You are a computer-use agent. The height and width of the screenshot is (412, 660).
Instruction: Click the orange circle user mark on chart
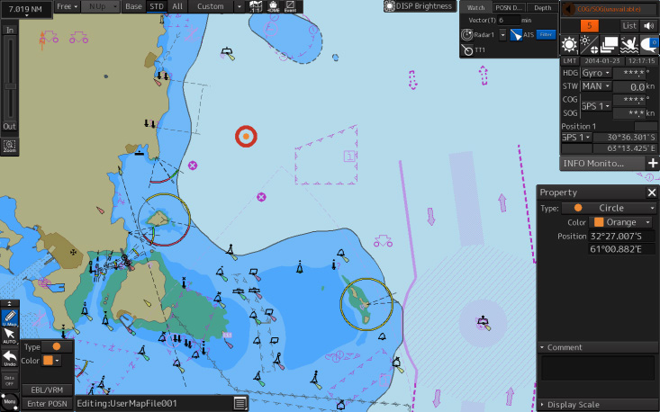[246, 136]
